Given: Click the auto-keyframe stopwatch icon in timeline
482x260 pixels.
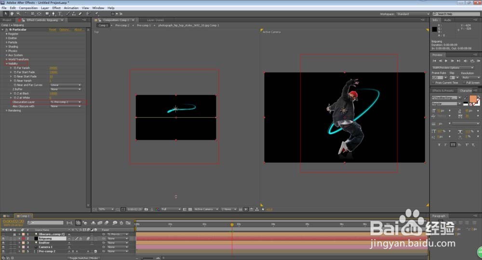Looking at the screenshot, I should 121,223.
